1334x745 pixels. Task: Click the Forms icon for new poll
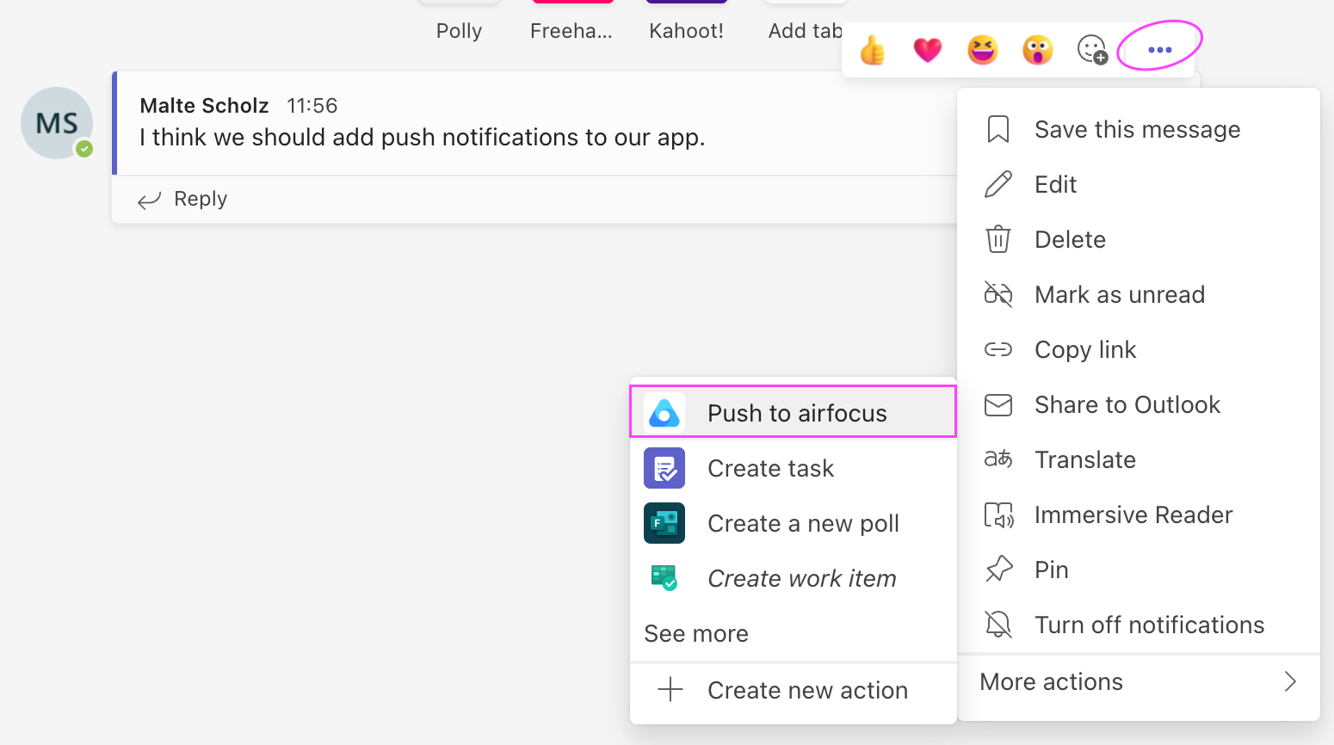click(x=664, y=523)
